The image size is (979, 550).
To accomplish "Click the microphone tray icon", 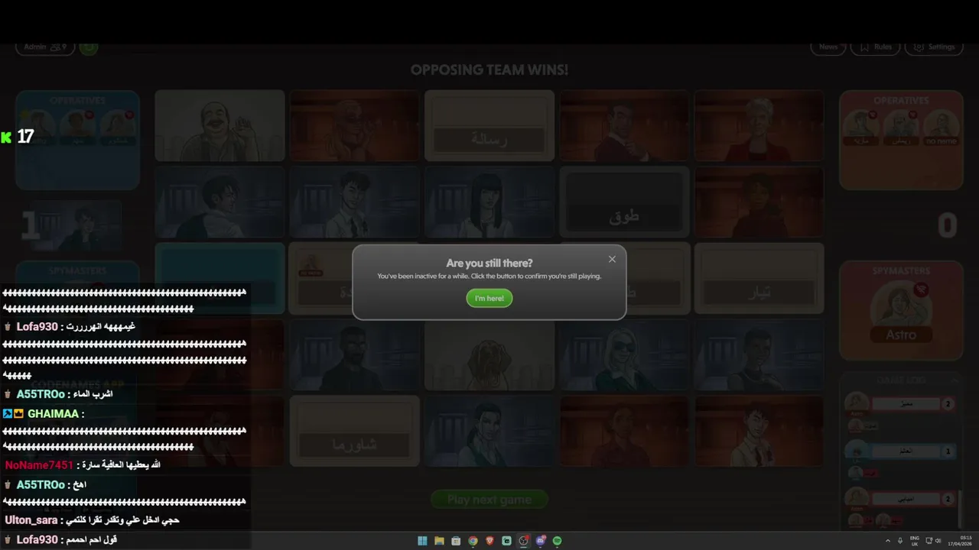I will (900, 541).
